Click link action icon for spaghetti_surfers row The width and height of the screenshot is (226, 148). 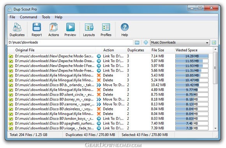[x=99, y=123]
